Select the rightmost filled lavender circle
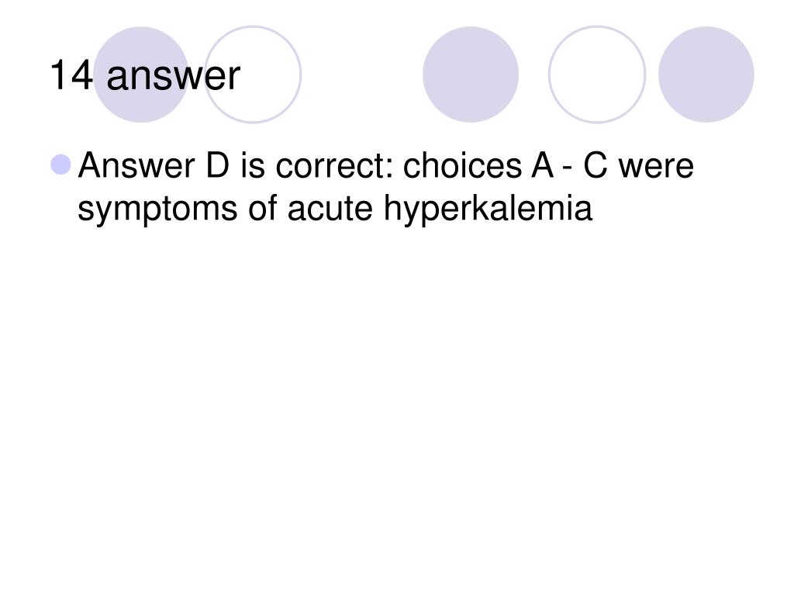This screenshot has width=794, height=596. (x=706, y=74)
